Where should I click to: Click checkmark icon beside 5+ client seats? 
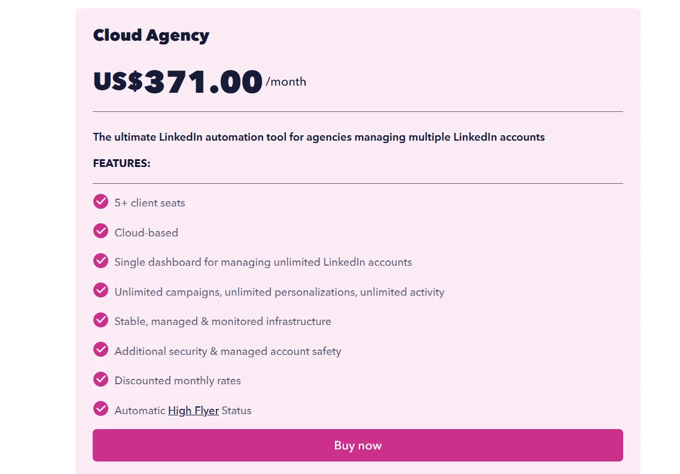coord(100,202)
